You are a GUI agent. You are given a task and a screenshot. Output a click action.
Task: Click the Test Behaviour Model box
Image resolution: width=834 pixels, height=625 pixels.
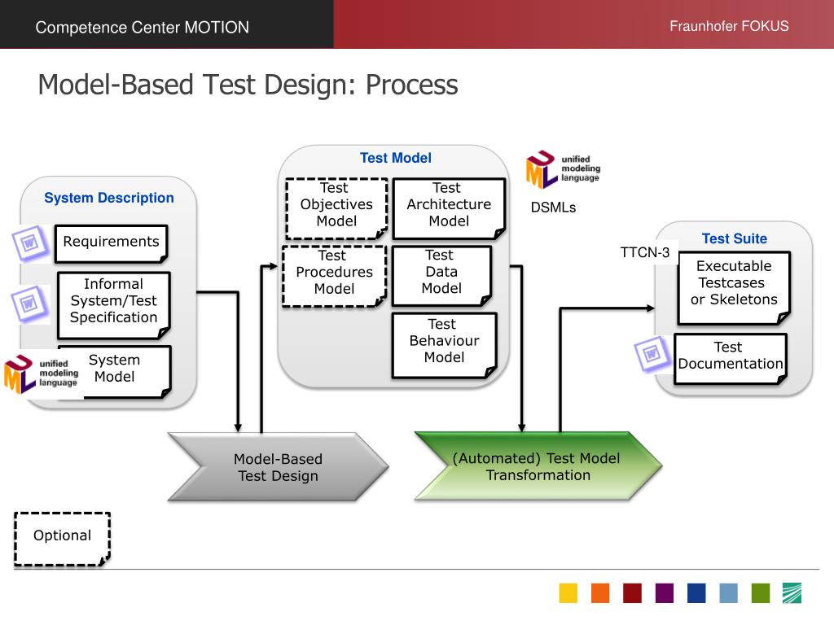click(x=444, y=345)
